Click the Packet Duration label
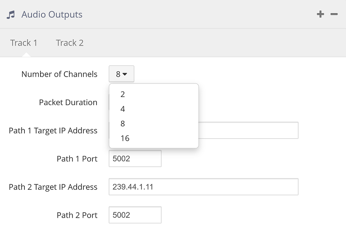346x243 pixels. click(x=68, y=102)
